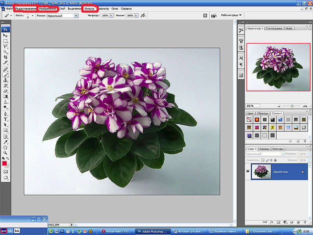Activate the Zoom magnifier tool
313x235 pixels.
(5, 152)
